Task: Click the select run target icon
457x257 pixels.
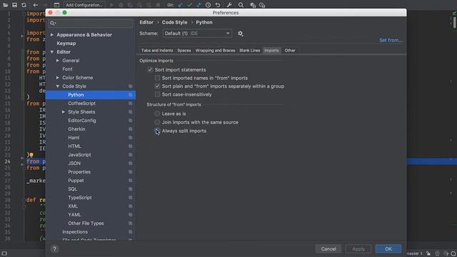Action: pos(56,5)
